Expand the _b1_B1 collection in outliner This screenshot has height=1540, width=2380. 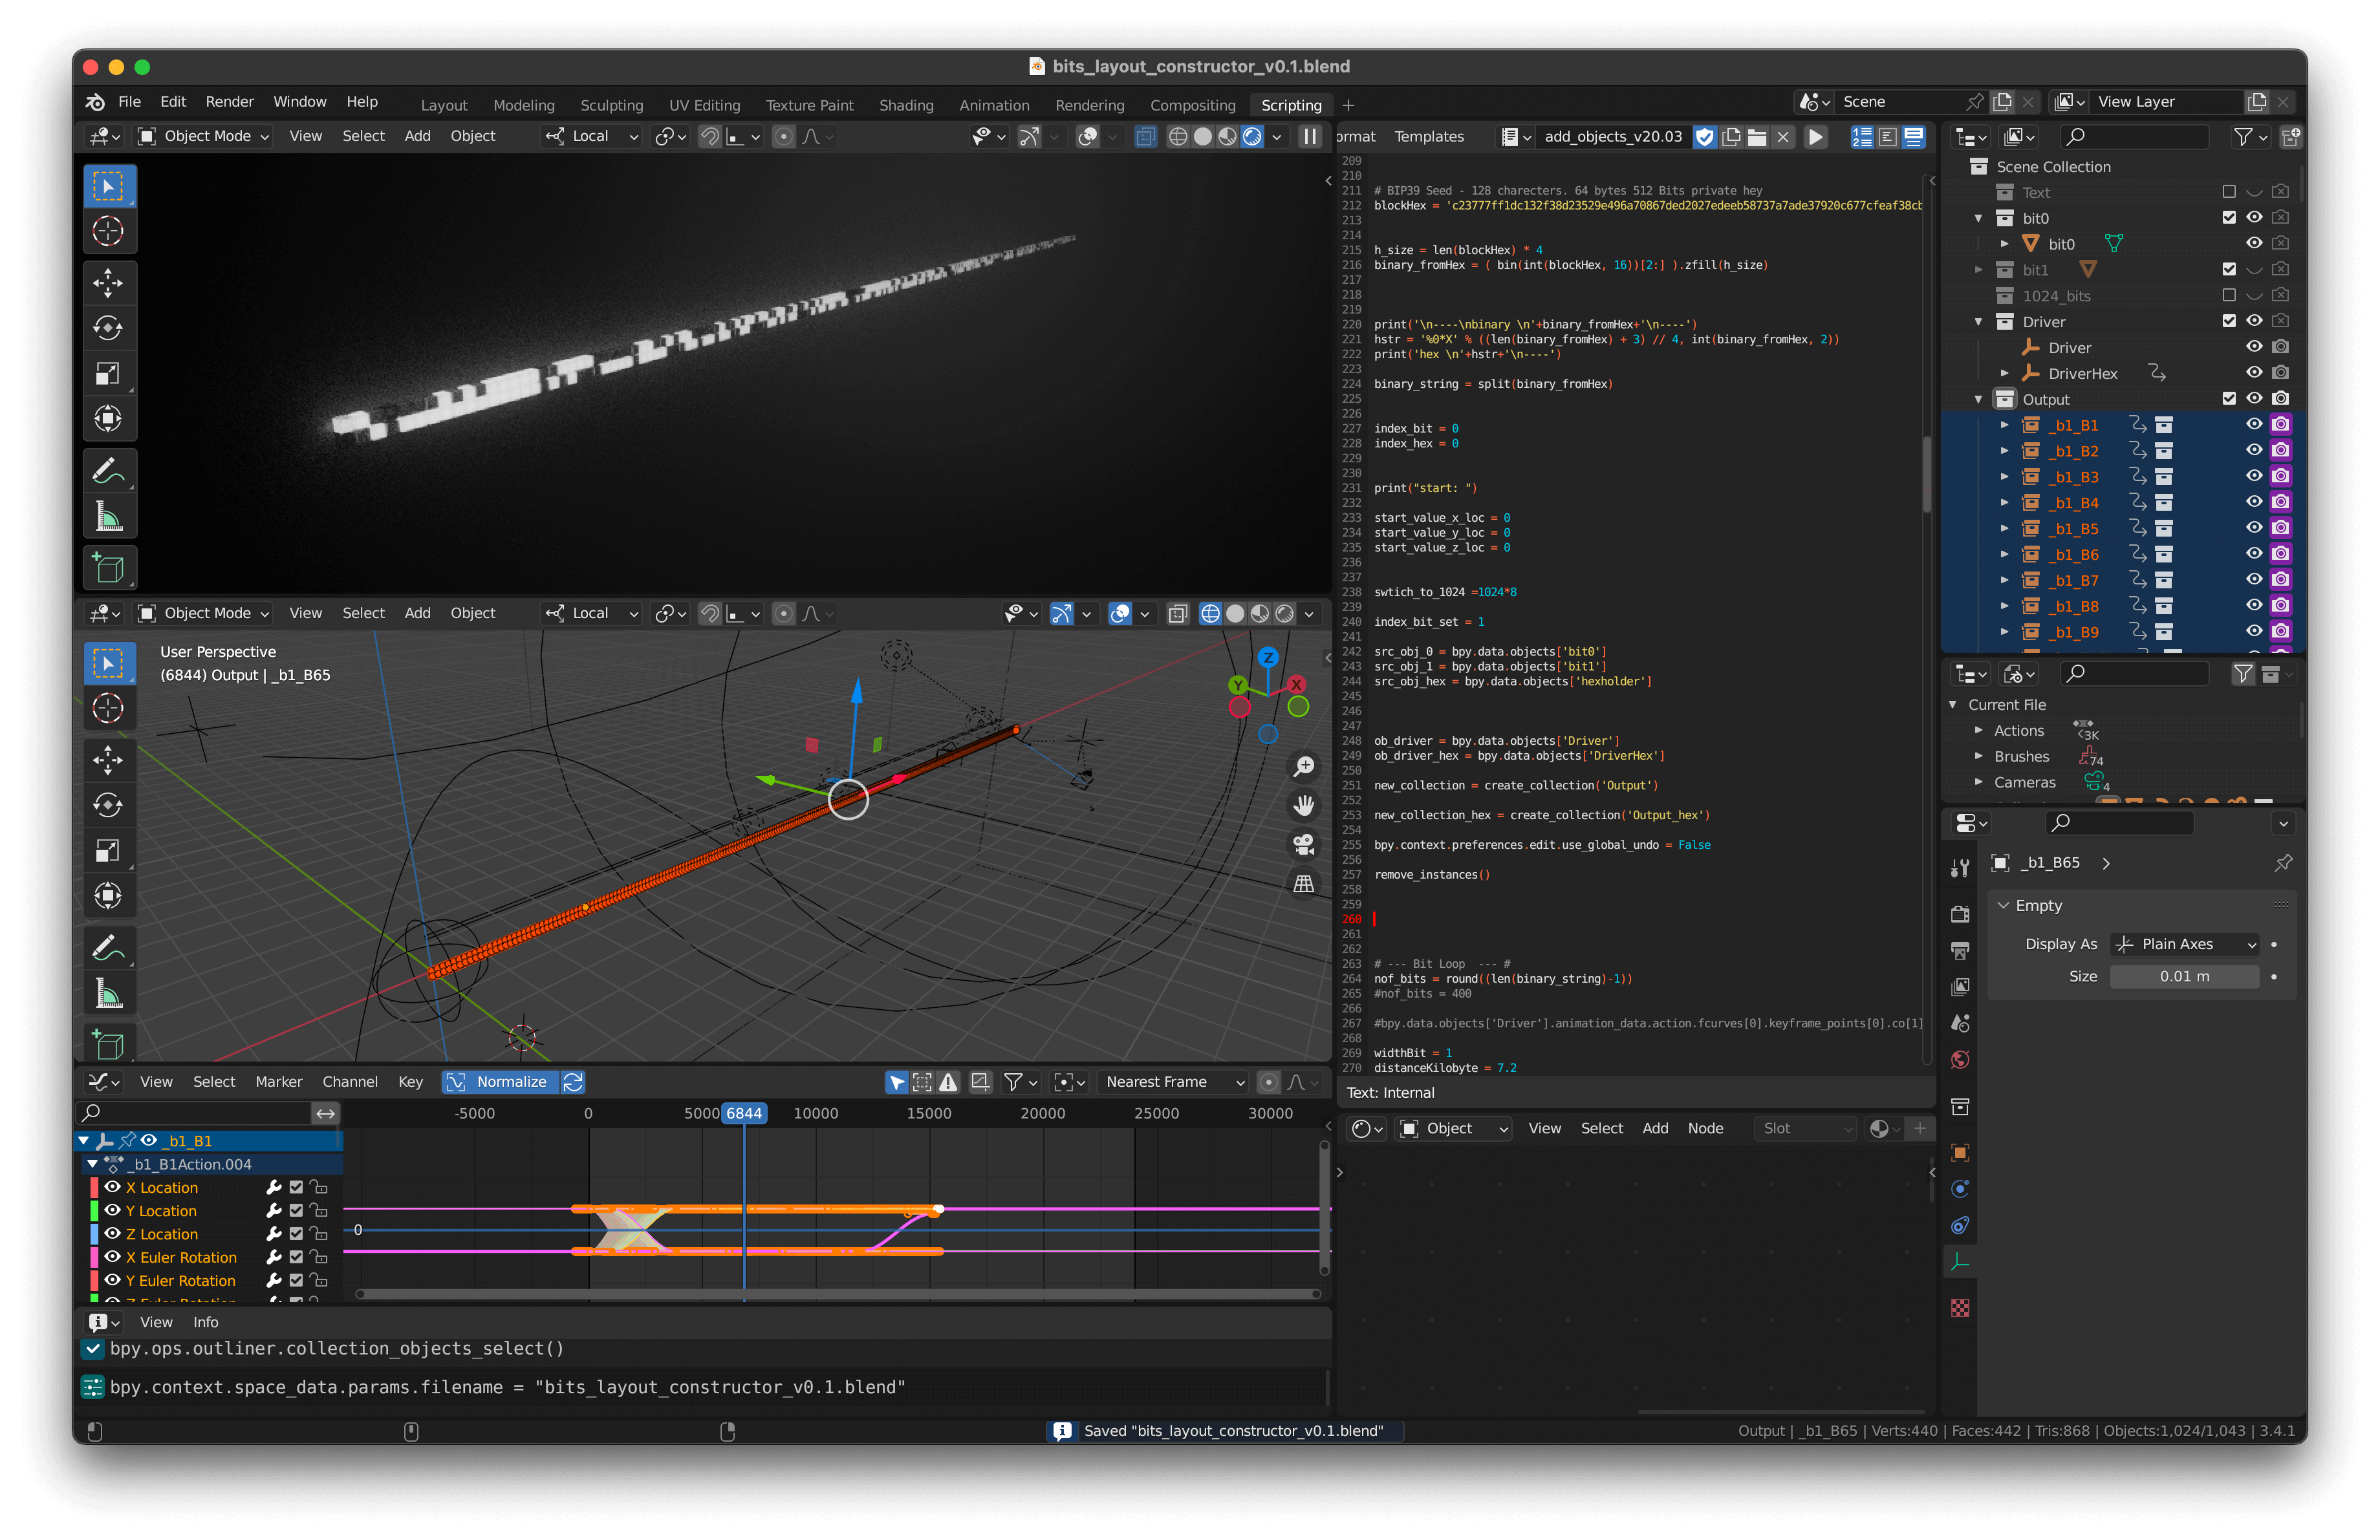point(2004,425)
